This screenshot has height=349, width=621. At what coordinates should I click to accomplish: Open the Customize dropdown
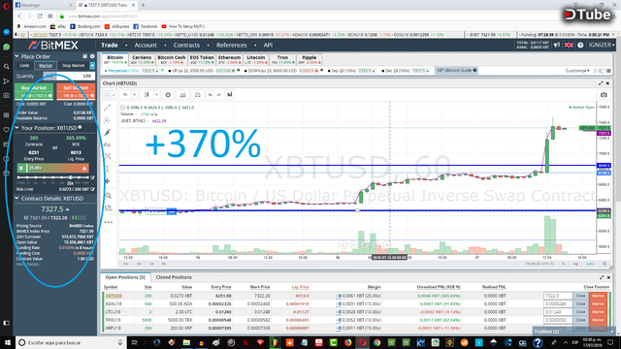(x=577, y=71)
